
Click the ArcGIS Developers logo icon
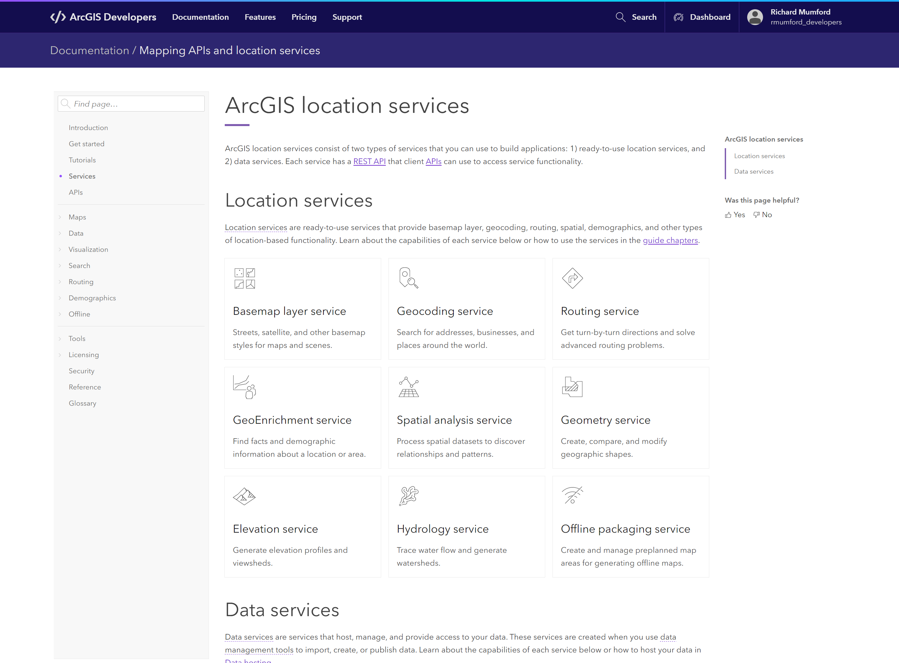pyautogui.click(x=58, y=17)
